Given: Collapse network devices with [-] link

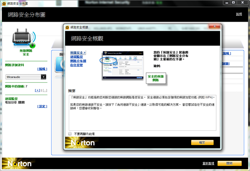Looking at the screenshot, I should pyautogui.click(x=45, y=90).
